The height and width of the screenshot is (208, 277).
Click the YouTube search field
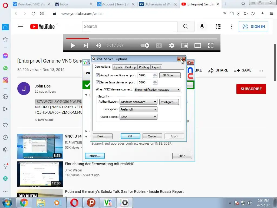130,27
